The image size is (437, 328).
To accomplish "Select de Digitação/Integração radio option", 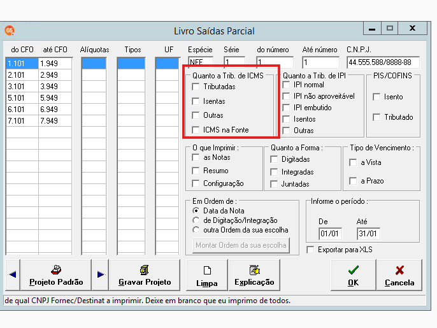I will [x=196, y=220].
